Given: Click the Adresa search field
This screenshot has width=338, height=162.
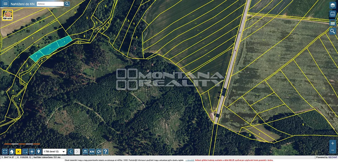Looking at the screenshot, I should [50, 4].
